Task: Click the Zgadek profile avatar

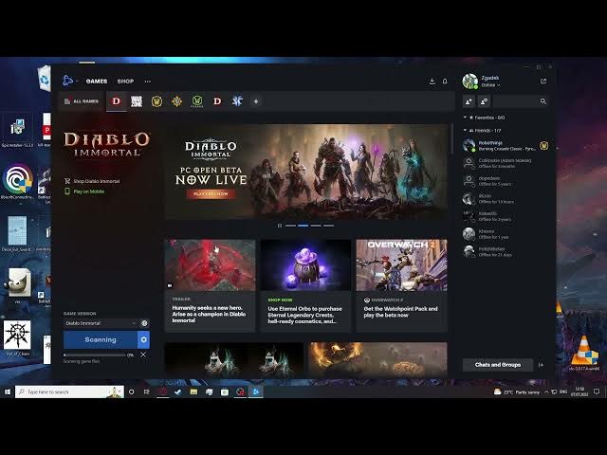Action: (470, 82)
